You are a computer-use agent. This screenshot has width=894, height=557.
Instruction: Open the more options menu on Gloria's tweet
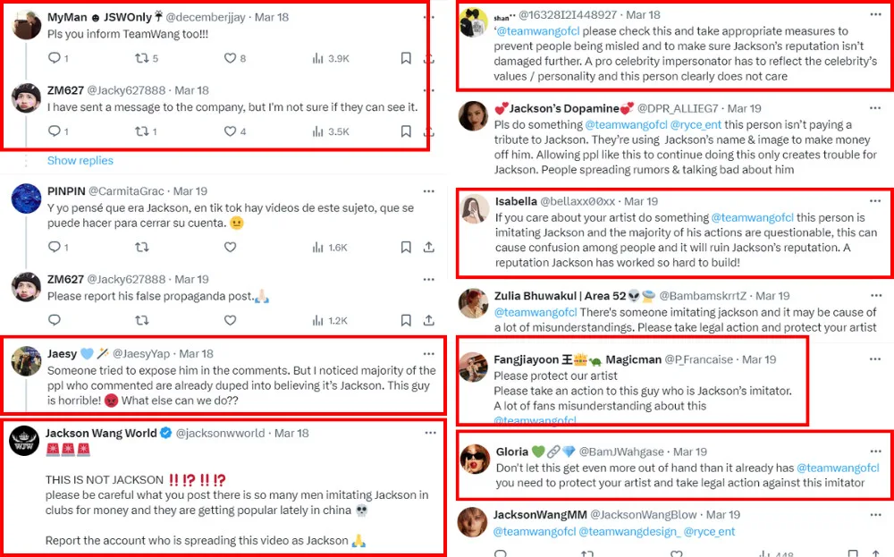[x=876, y=452]
